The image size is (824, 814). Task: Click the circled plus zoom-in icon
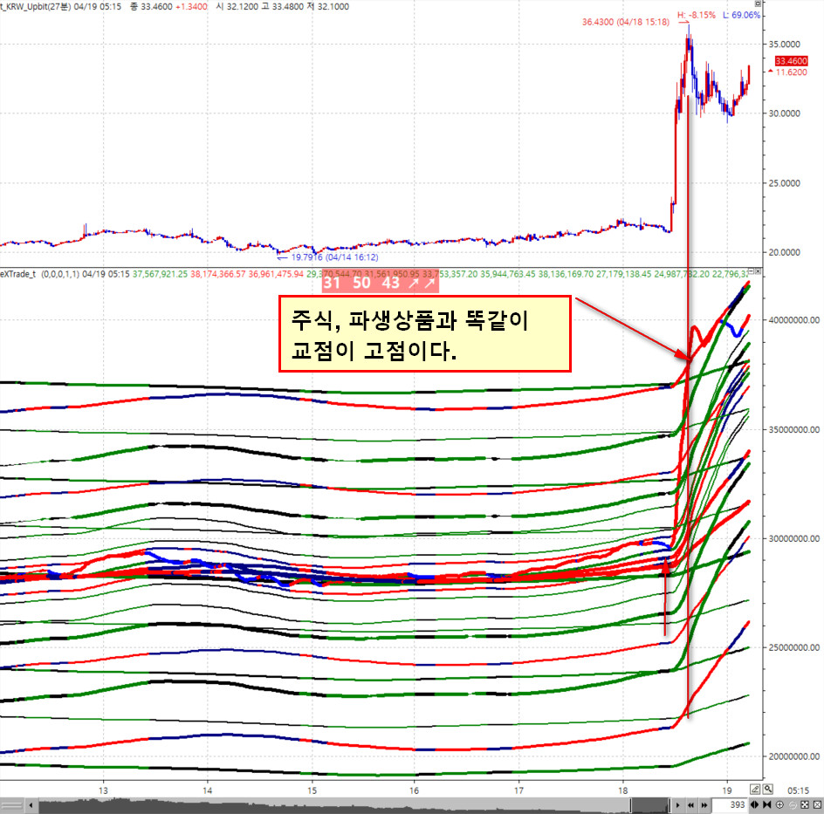pyautogui.click(x=779, y=805)
